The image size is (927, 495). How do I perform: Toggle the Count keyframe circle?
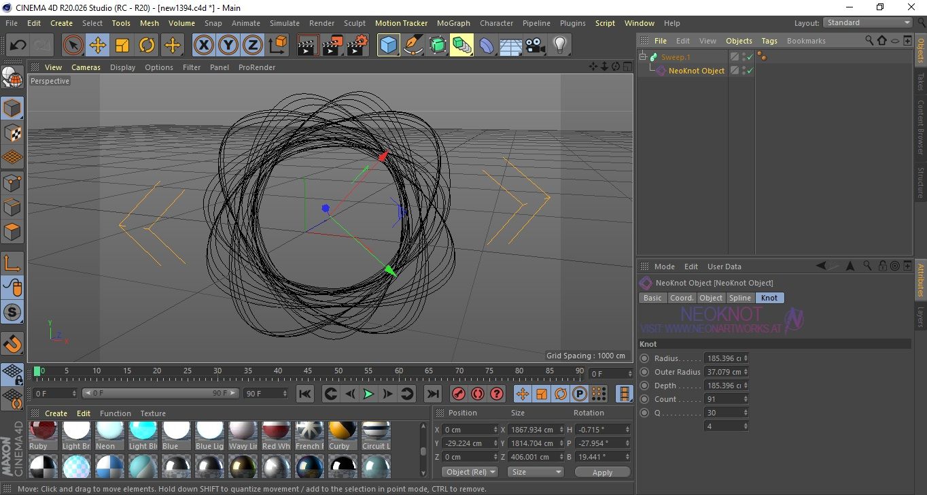tap(644, 399)
